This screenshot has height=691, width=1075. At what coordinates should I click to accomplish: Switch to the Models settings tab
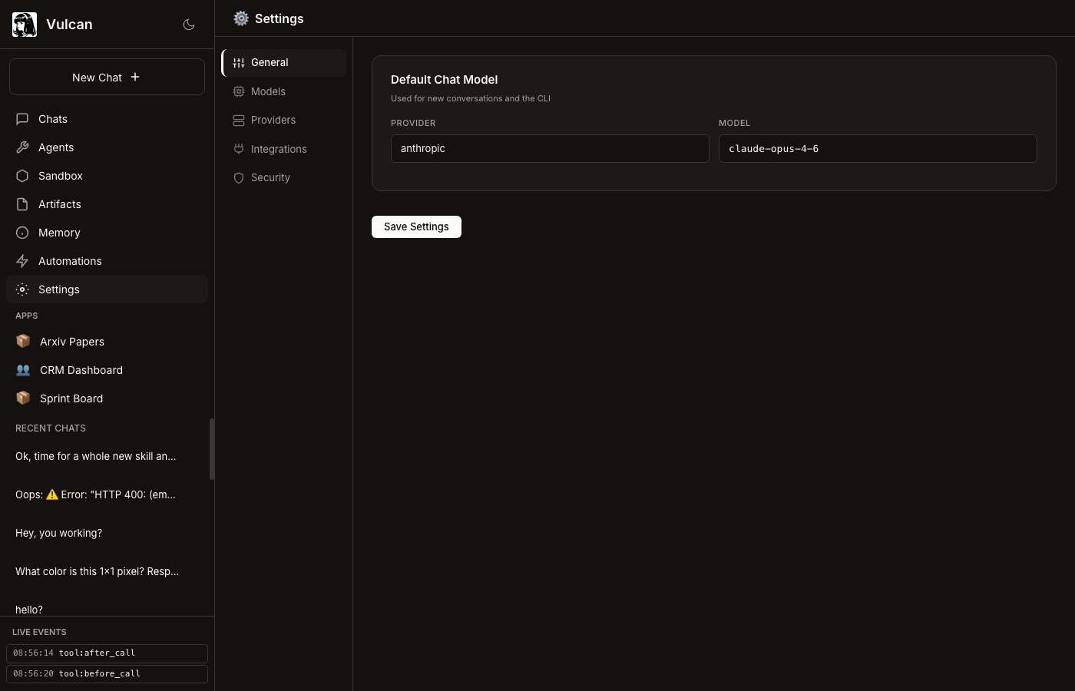[x=268, y=91]
